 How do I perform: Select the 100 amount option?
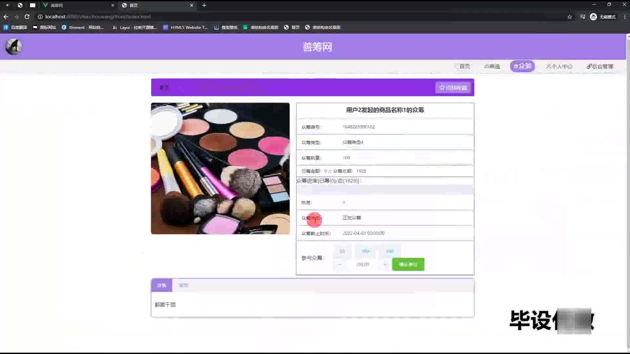point(366,251)
